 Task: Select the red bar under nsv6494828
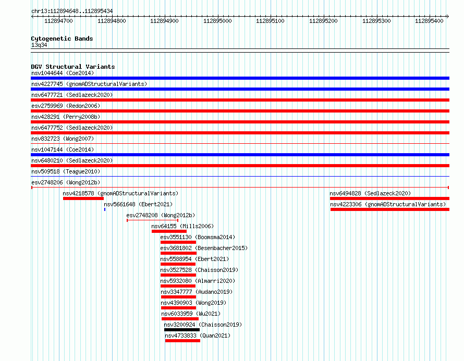[x=390, y=198]
